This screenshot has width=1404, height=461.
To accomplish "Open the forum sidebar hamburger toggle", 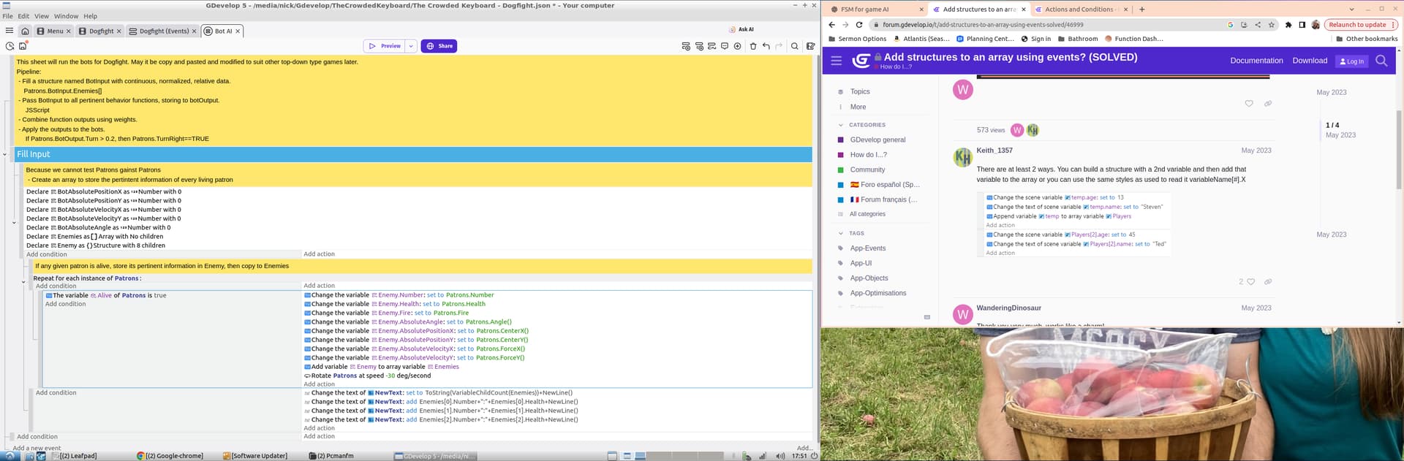I will (x=836, y=61).
